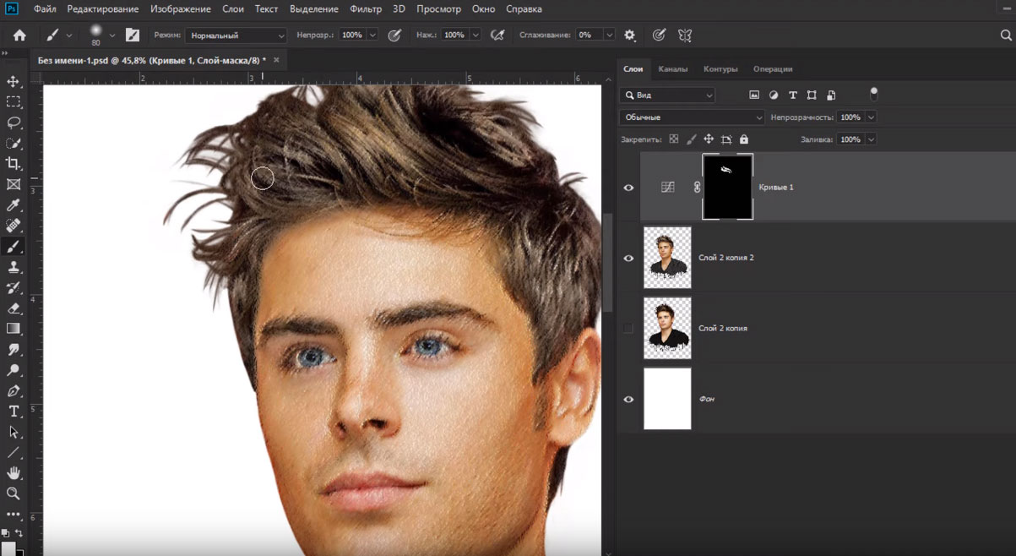Click the foreground color swatch
1016x556 pixels.
(x=8, y=548)
